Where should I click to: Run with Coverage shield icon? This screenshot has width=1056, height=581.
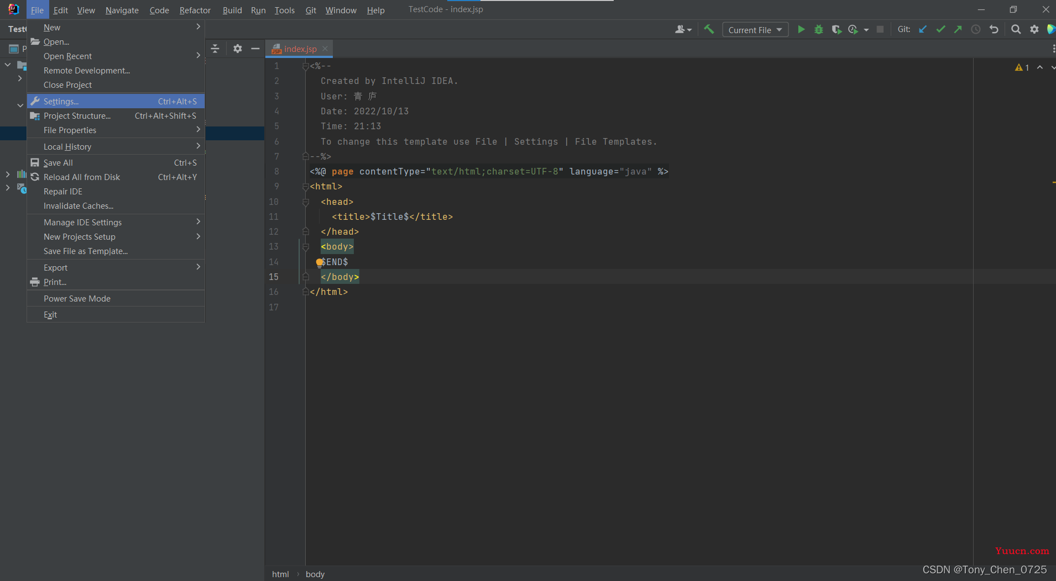tap(837, 29)
